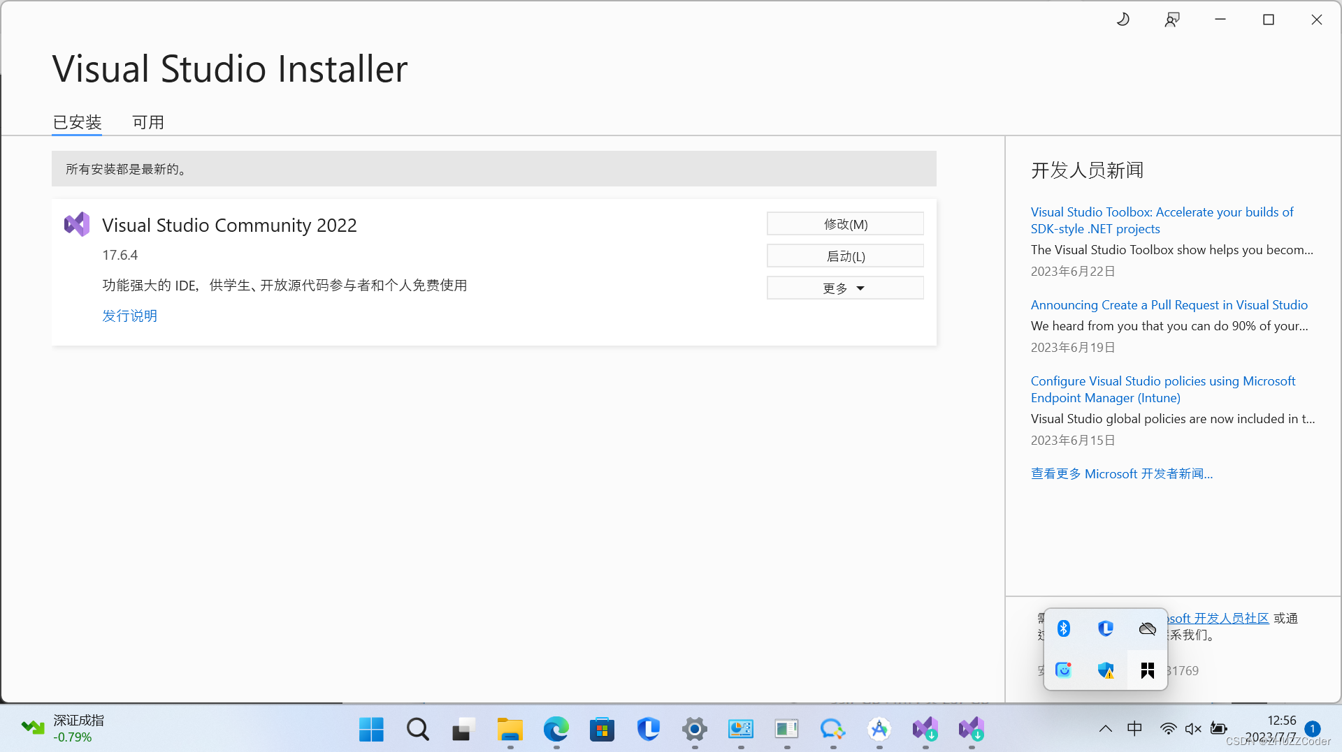Viewport: 1342px width, 752px height.
Task: Open the chat bubble with pencil taskbar app
Action: pyautogui.click(x=832, y=730)
